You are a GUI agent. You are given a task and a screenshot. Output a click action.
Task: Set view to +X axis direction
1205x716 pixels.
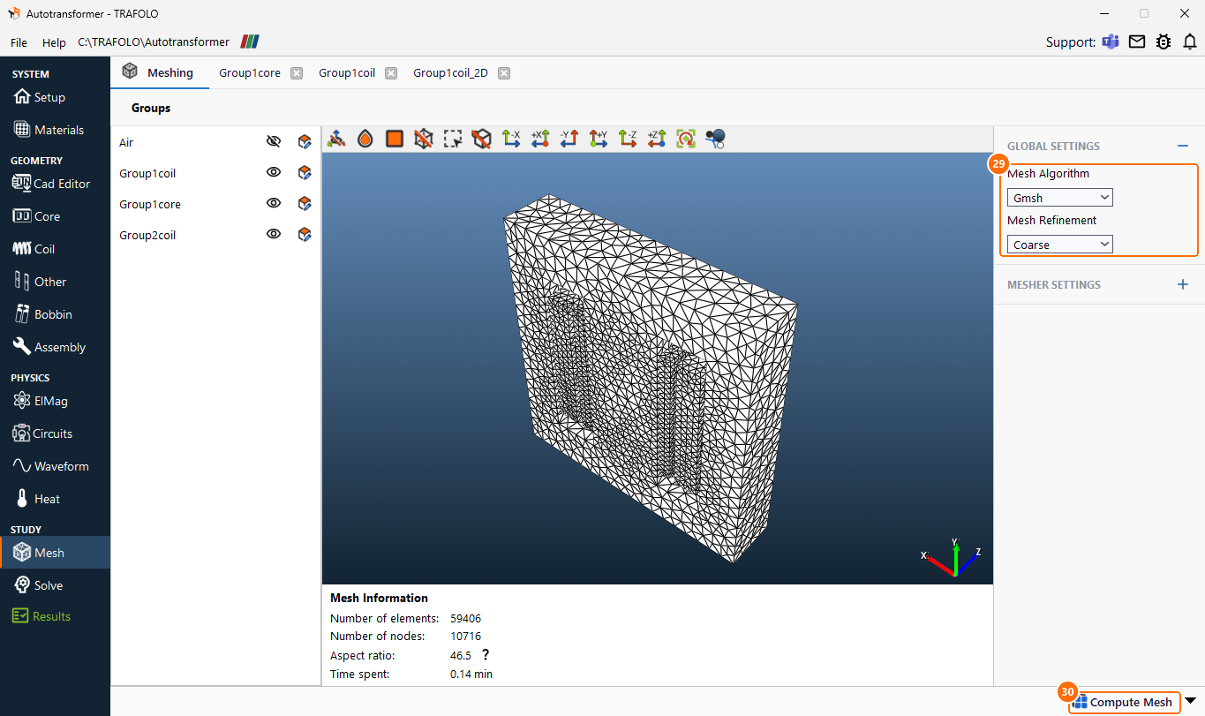pyautogui.click(x=540, y=139)
